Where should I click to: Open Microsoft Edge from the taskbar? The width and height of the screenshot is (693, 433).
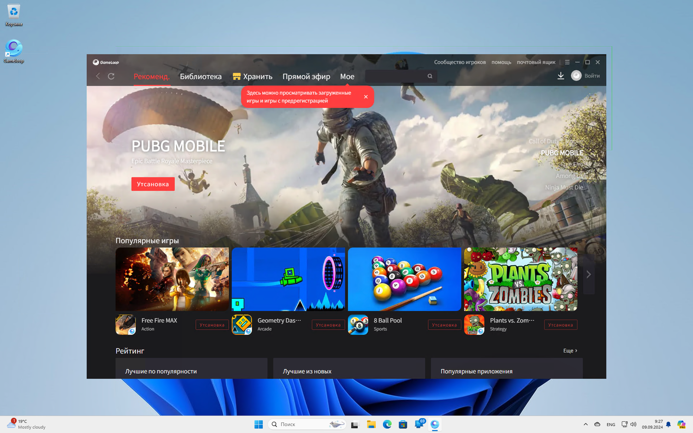[x=387, y=424]
